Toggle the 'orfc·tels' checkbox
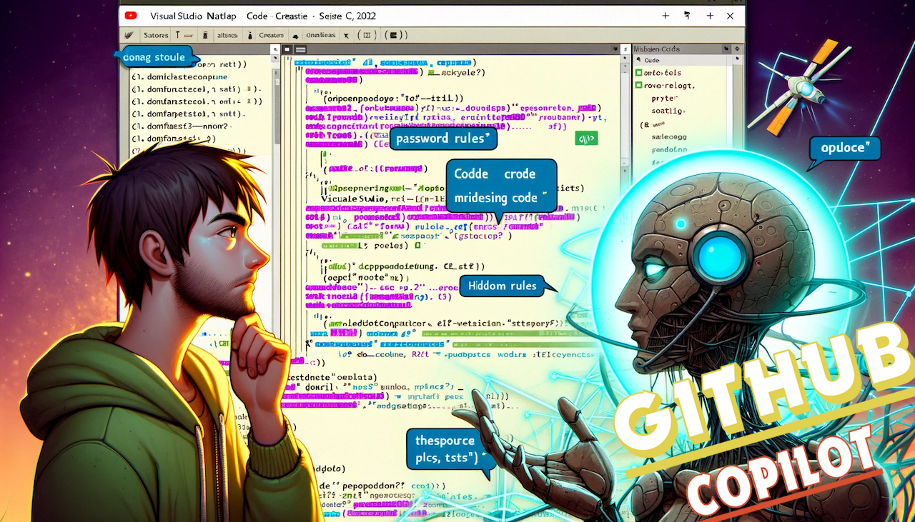 point(639,73)
